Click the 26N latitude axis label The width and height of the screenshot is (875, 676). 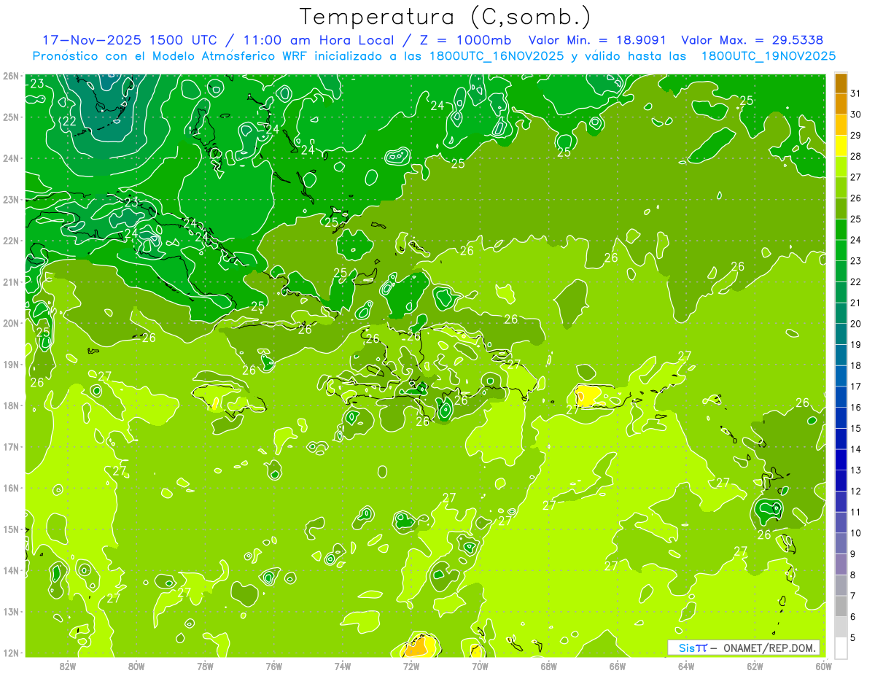pyautogui.click(x=11, y=76)
